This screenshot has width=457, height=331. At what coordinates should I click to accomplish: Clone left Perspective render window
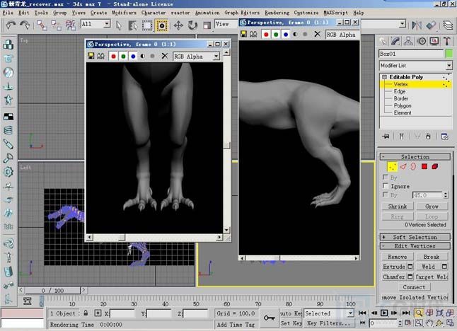[x=101, y=56]
